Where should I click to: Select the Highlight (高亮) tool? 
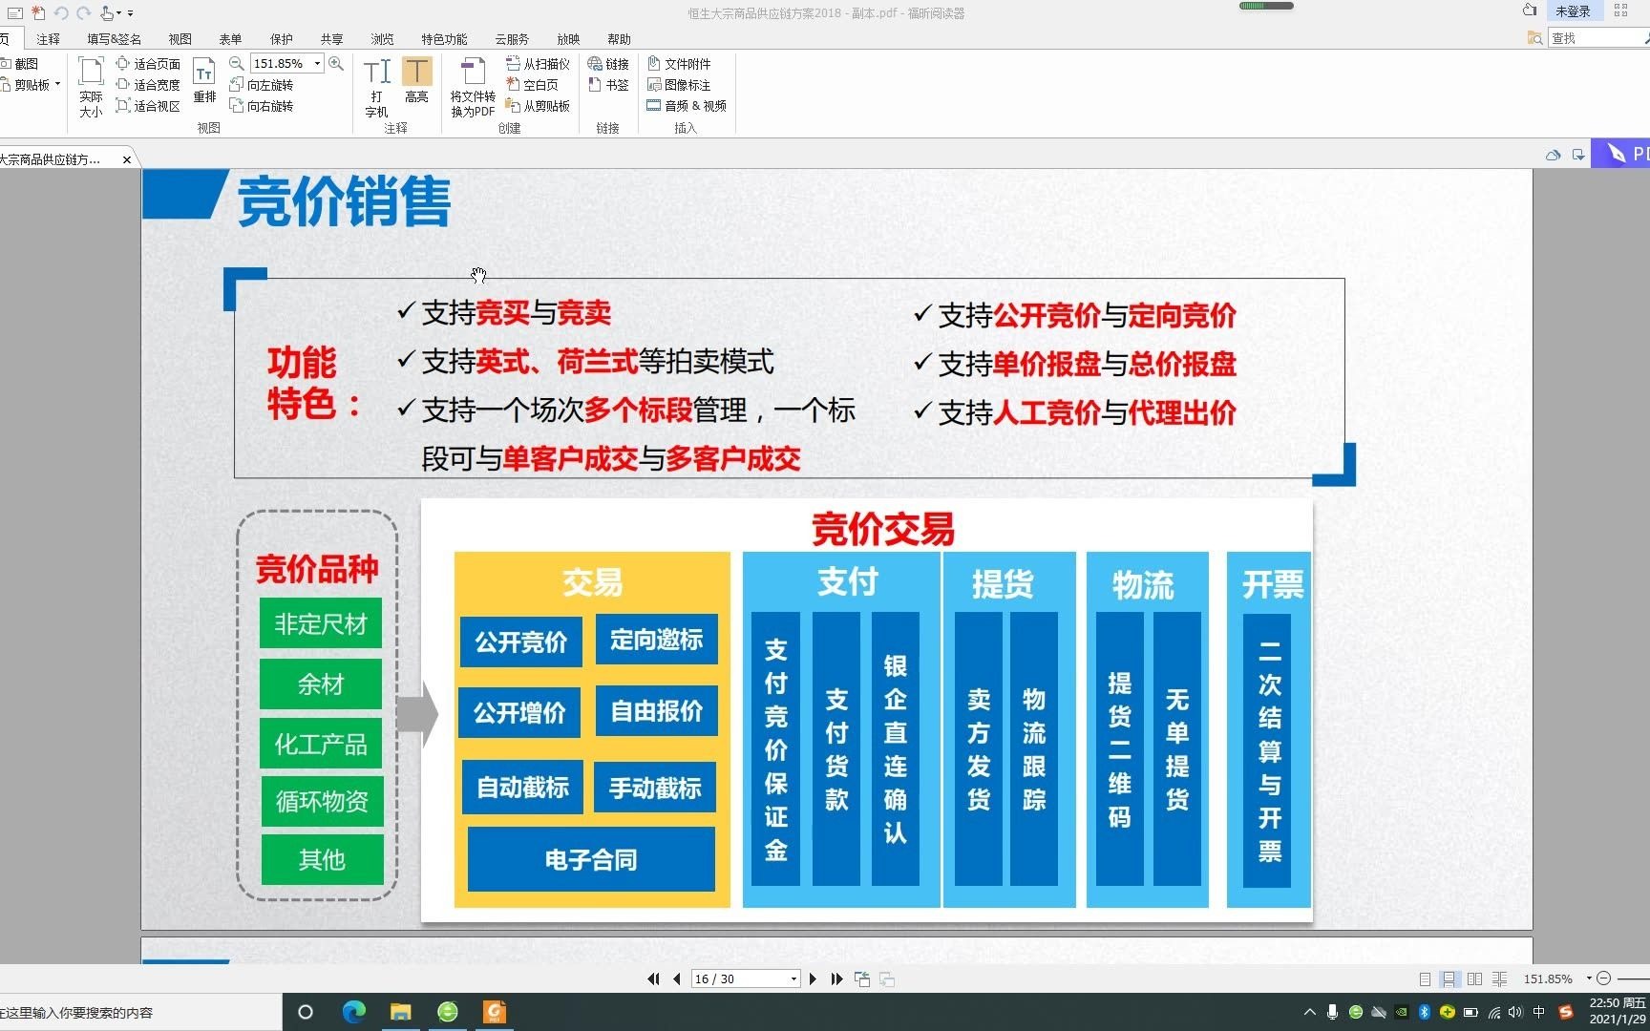click(x=416, y=80)
